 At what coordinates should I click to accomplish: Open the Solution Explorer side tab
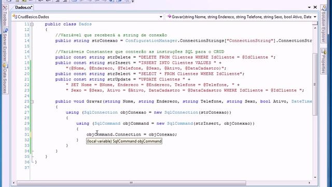(324, 24)
